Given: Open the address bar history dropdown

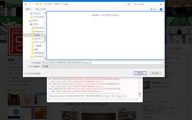Looking at the screenshot, I should pyautogui.click(x=125, y=4).
